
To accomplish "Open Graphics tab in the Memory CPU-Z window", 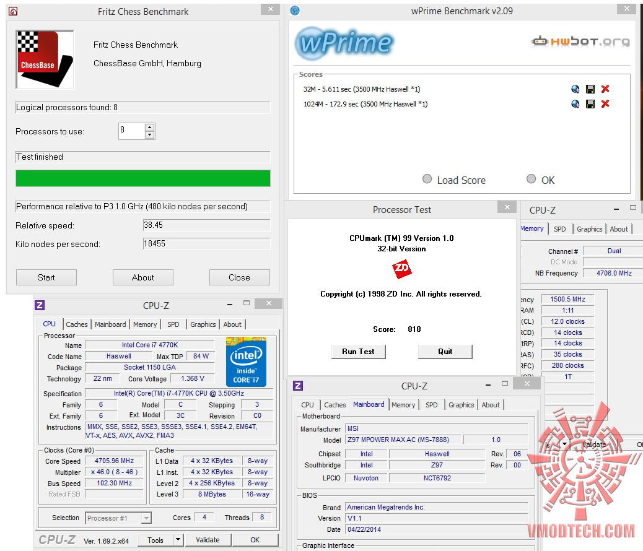I will coord(589,229).
